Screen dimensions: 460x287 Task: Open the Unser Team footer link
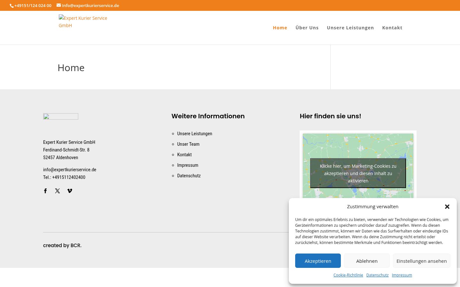188,144
